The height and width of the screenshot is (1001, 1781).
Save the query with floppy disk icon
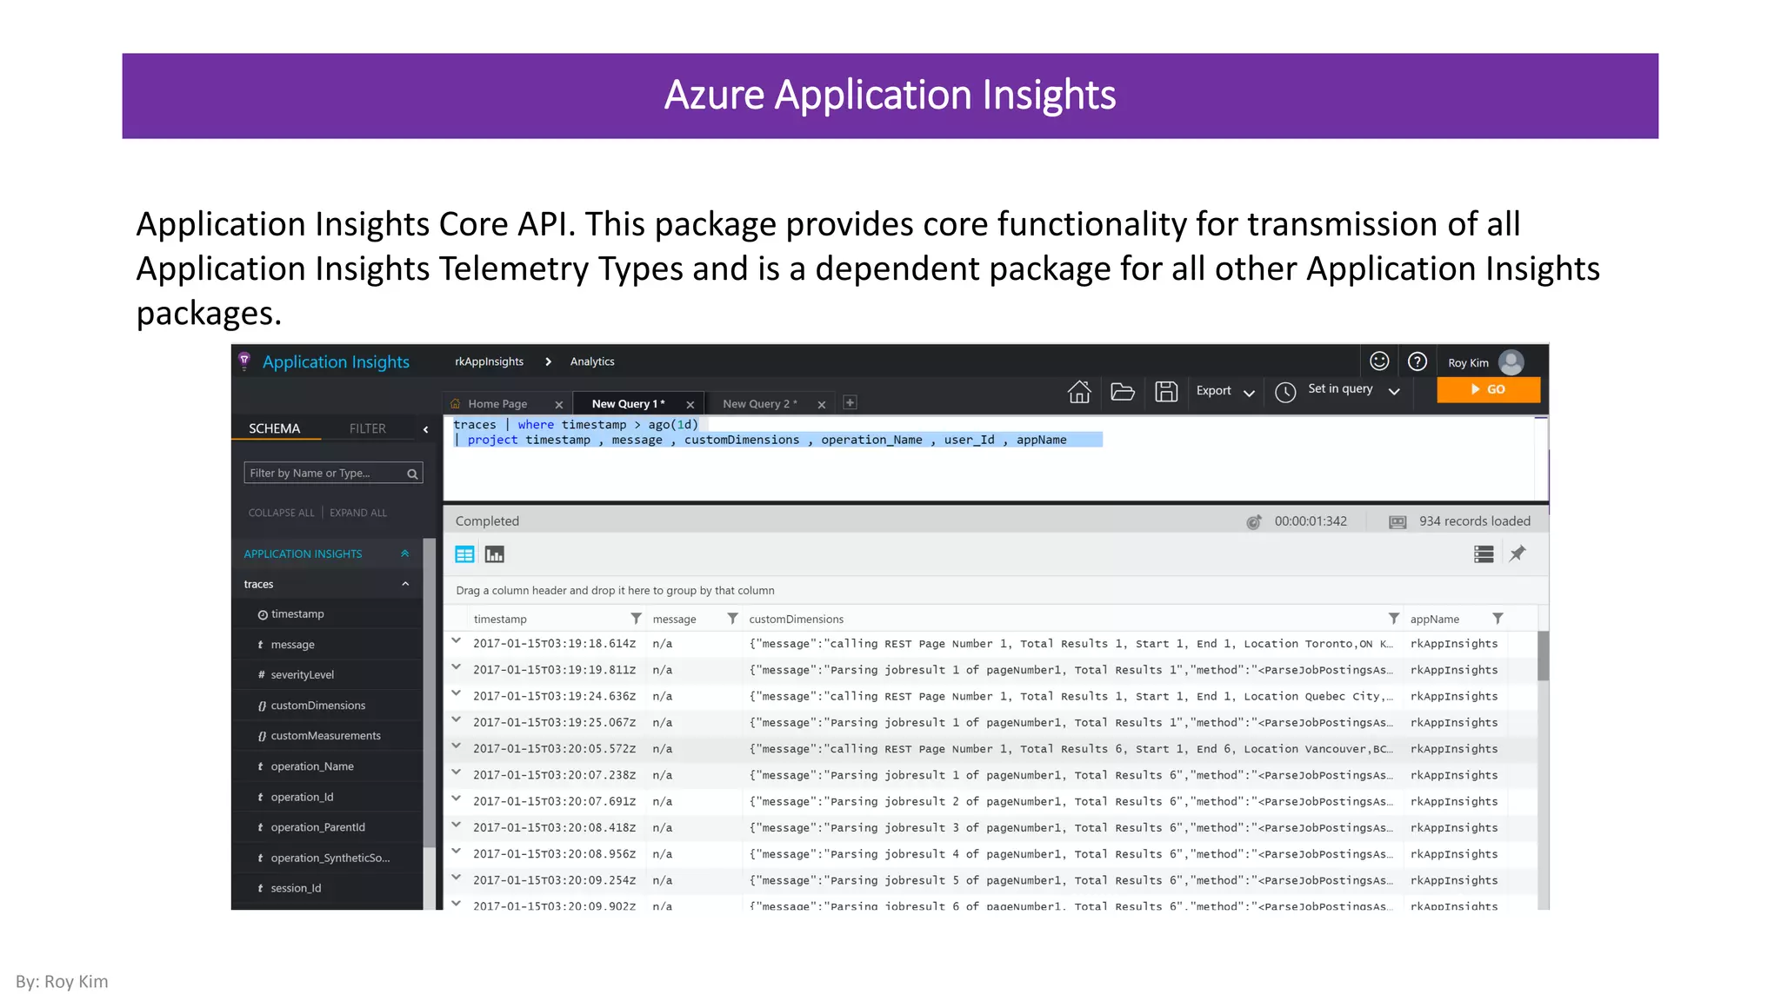(x=1166, y=392)
